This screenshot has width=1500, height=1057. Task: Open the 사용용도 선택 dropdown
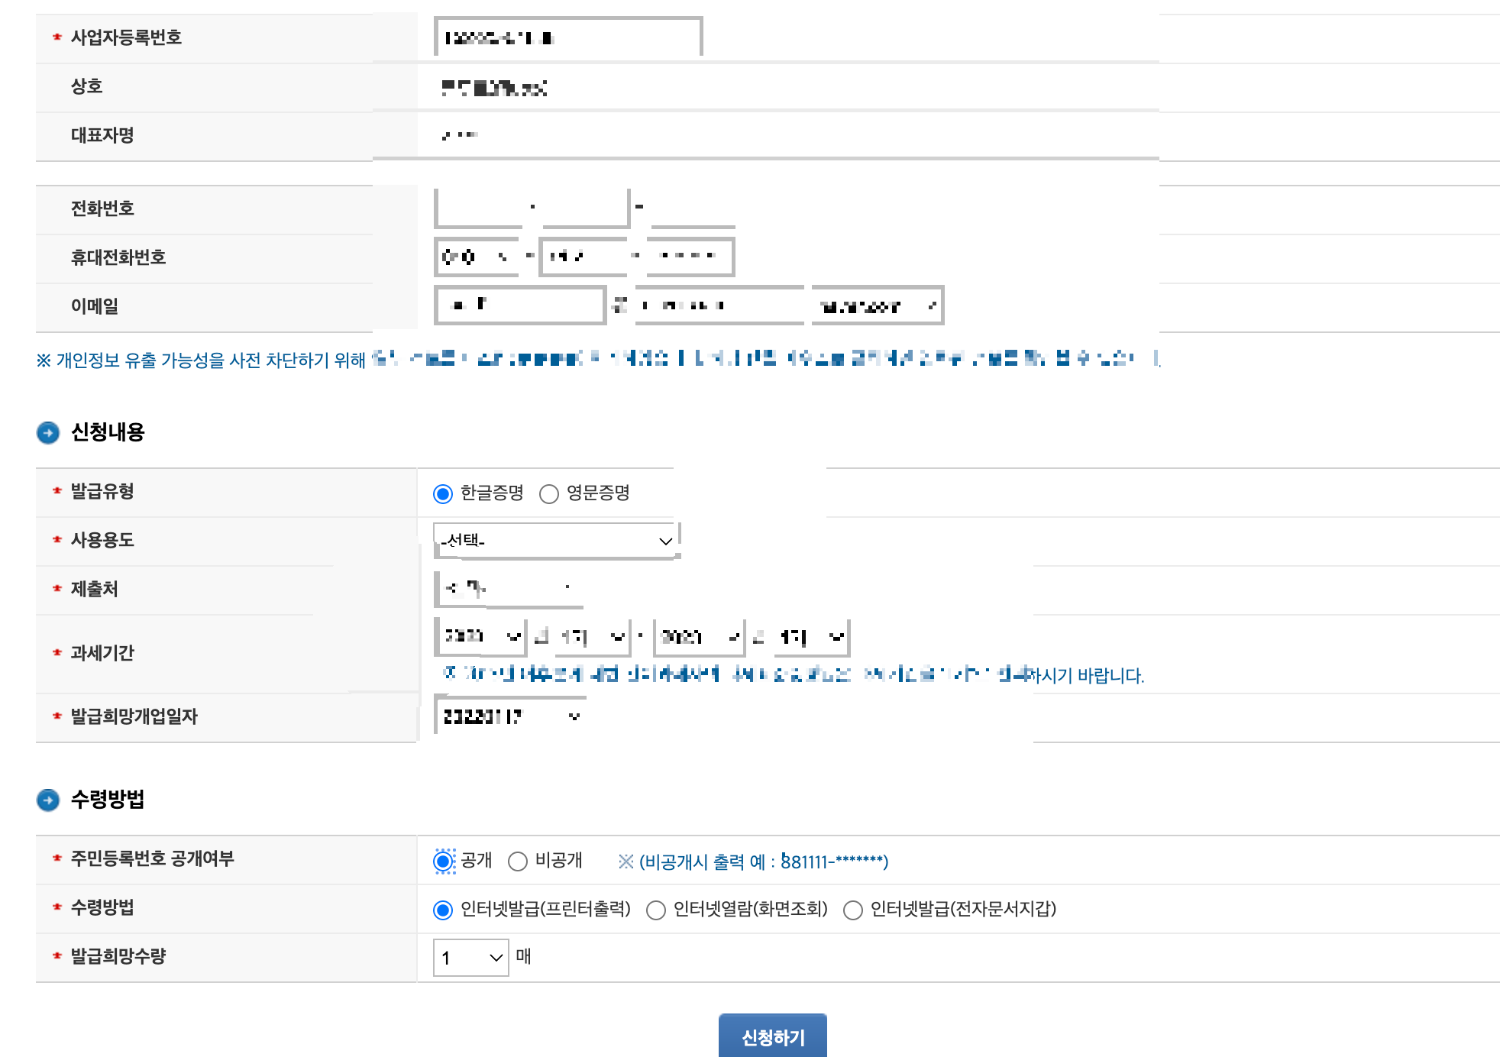pos(555,541)
